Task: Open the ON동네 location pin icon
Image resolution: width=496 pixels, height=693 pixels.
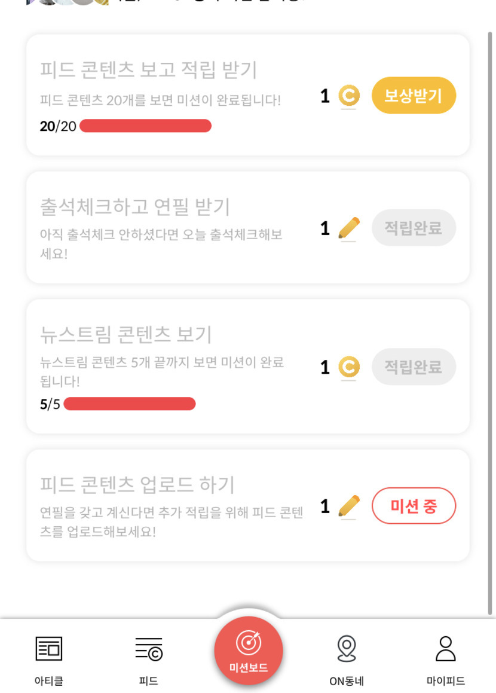Action: pos(347,649)
